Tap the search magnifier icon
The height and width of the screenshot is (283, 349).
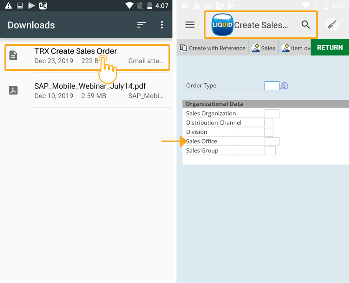306,25
